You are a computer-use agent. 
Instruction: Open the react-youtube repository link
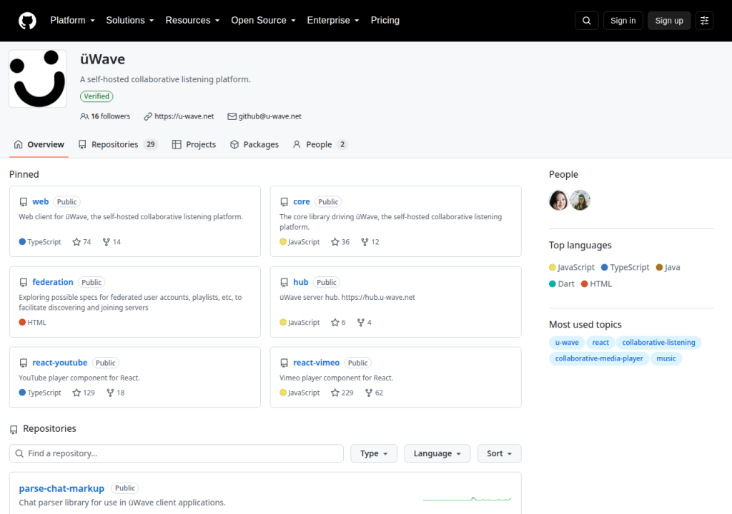point(60,363)
